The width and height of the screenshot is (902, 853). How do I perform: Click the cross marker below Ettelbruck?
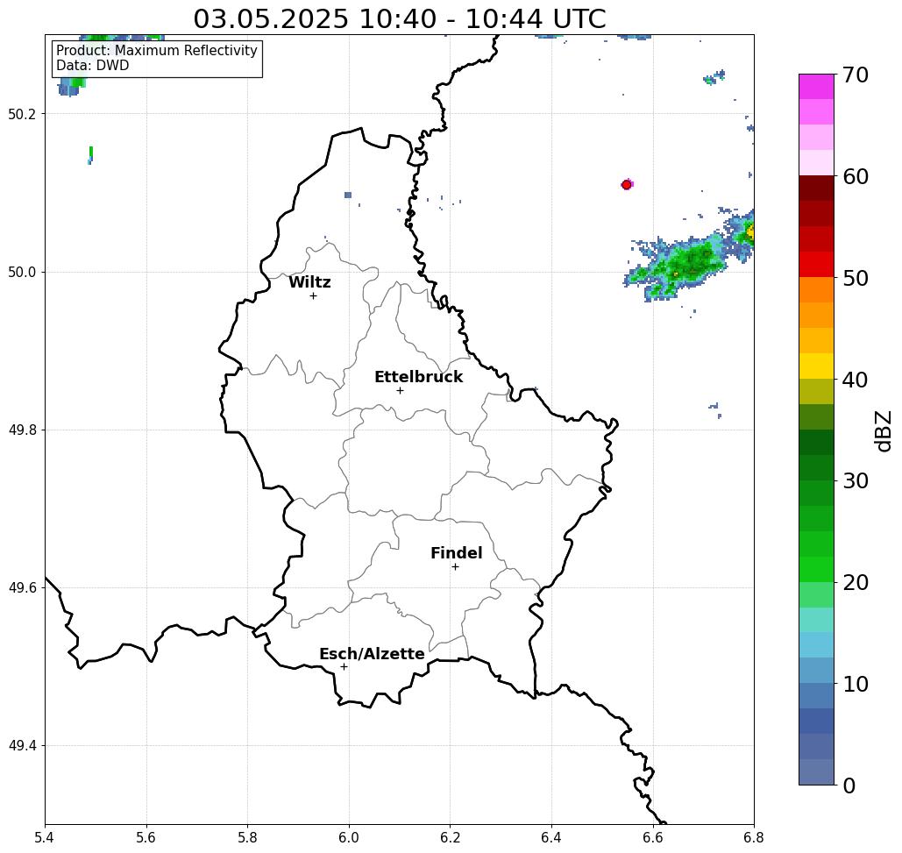(401, 390)
